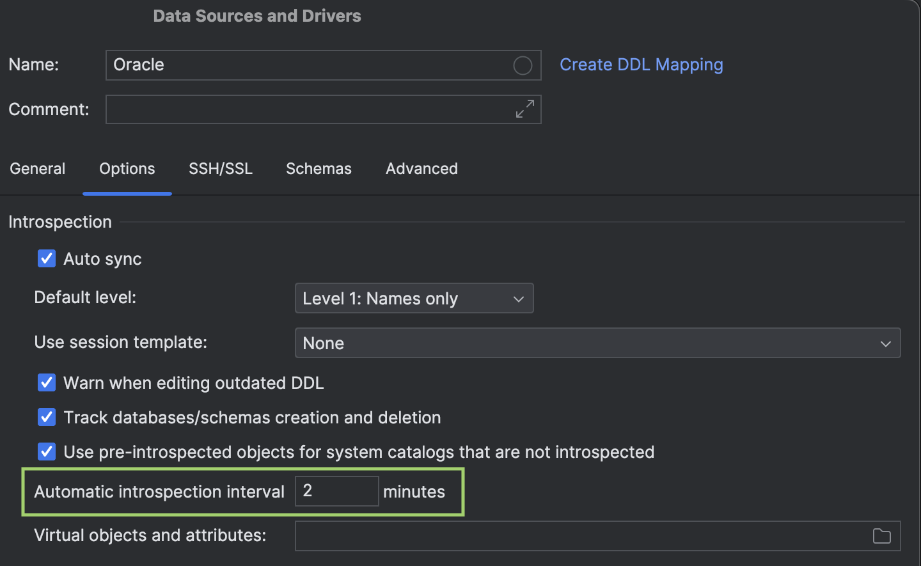
Task: Switch to the SSH/SSL tab
Action: tap(220, 168)
